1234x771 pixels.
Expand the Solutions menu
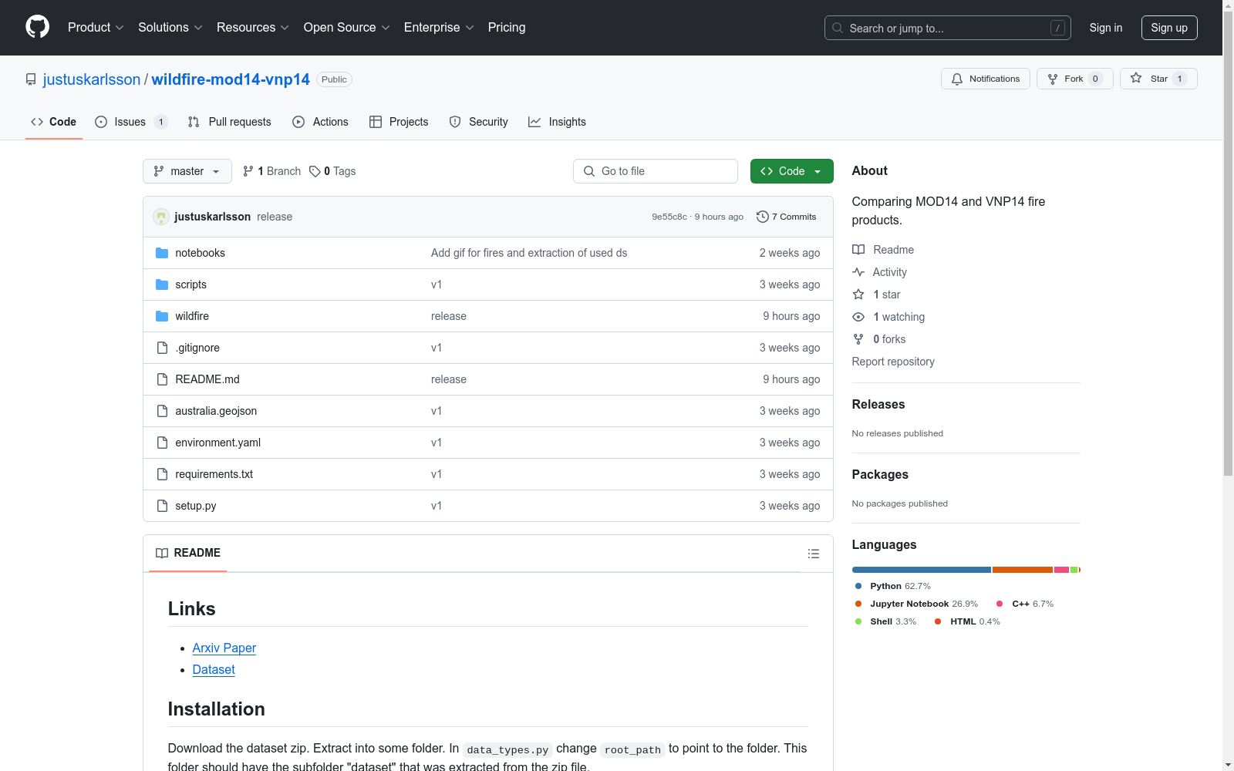pos(170,27)
